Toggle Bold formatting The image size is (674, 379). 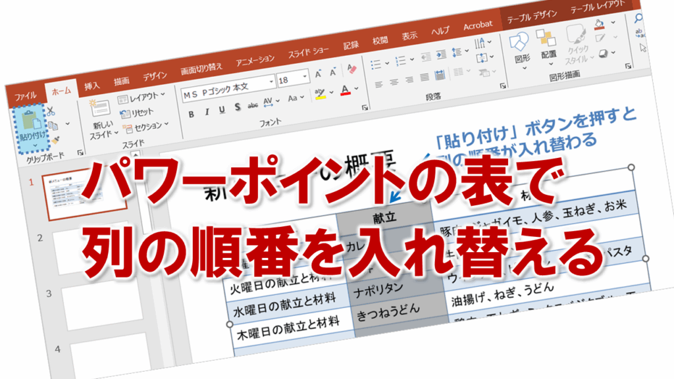(x=191, y=114)
